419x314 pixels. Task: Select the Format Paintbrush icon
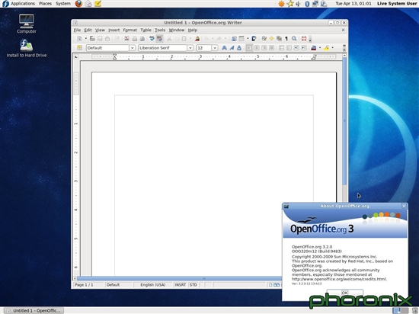point(197,39)
